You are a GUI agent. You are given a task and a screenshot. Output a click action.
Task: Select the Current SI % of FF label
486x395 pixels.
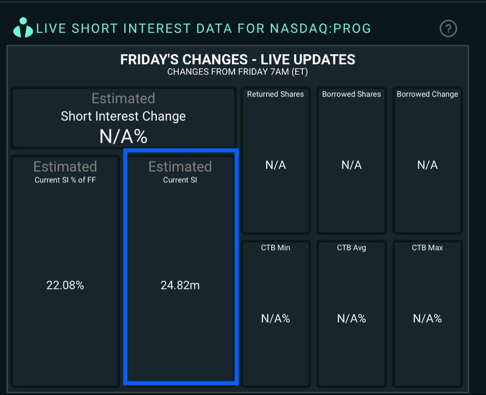[x=65, y=180]
